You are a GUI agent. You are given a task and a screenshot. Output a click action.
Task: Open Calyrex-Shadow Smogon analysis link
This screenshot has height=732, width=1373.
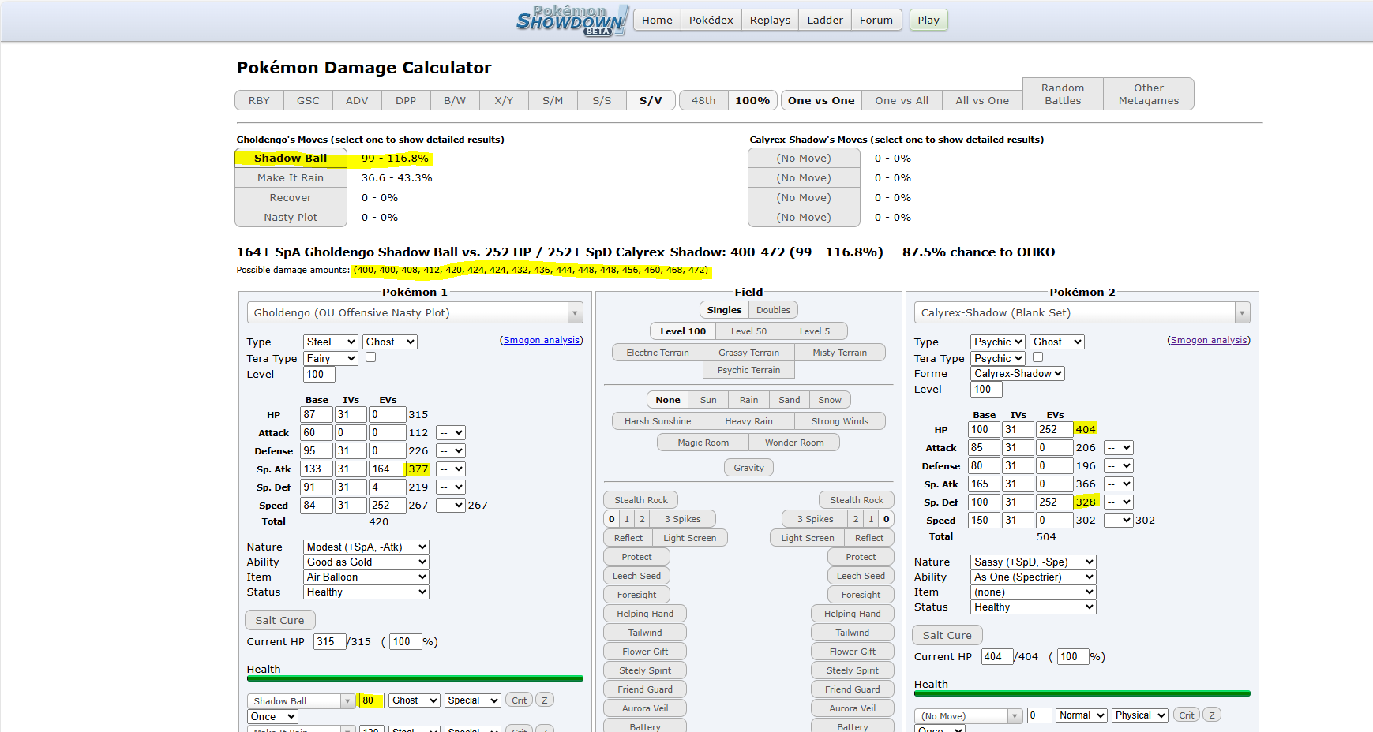[x=1209, y=340]
